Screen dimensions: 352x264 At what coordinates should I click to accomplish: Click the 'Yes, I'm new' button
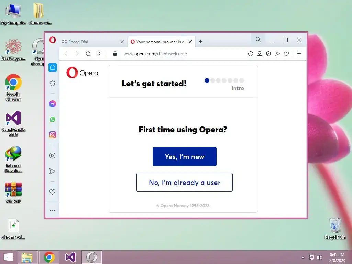(185, 157)
